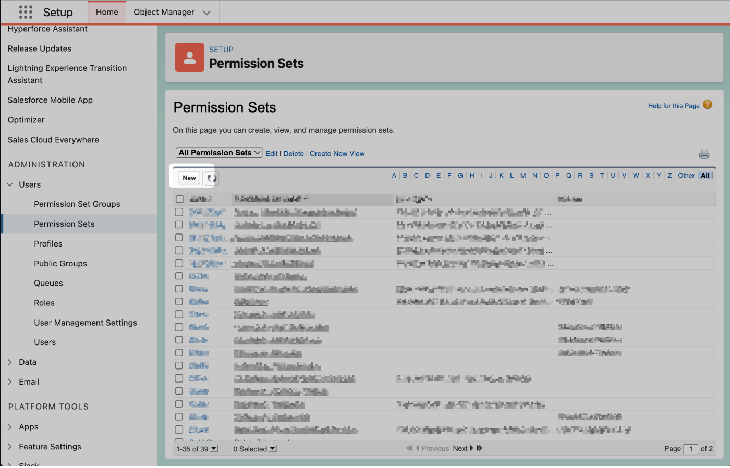Filter list by letter D
Screen dimensions: 730x468
(x=428, y=176)
